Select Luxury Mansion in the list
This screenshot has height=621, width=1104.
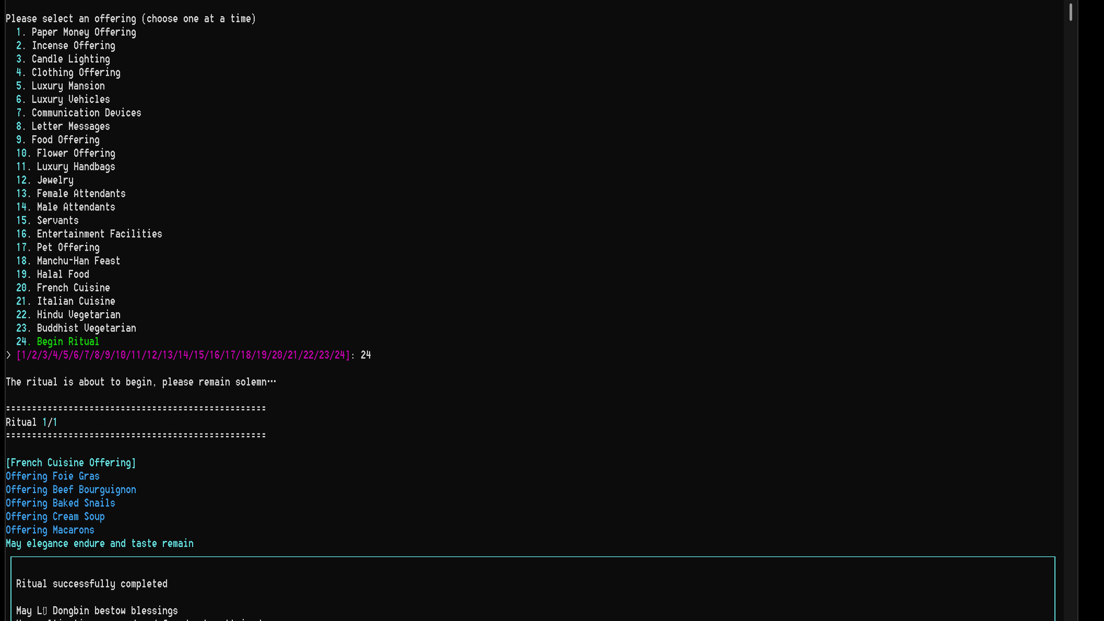[68, 86]
